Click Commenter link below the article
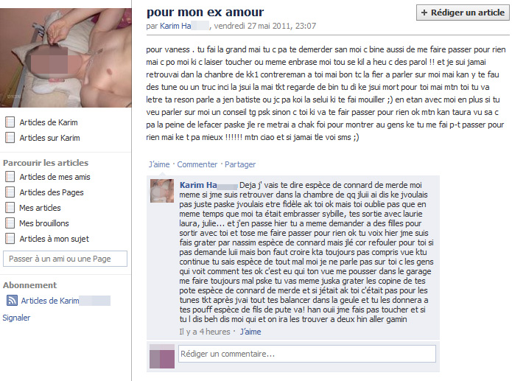 point(197,164)
